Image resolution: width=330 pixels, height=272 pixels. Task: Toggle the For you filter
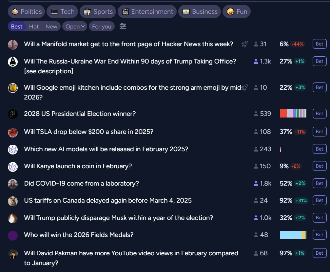[102, 27]
